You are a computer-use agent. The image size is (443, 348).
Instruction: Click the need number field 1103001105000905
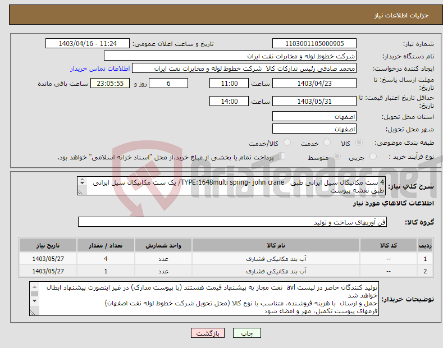click(314, 44)
